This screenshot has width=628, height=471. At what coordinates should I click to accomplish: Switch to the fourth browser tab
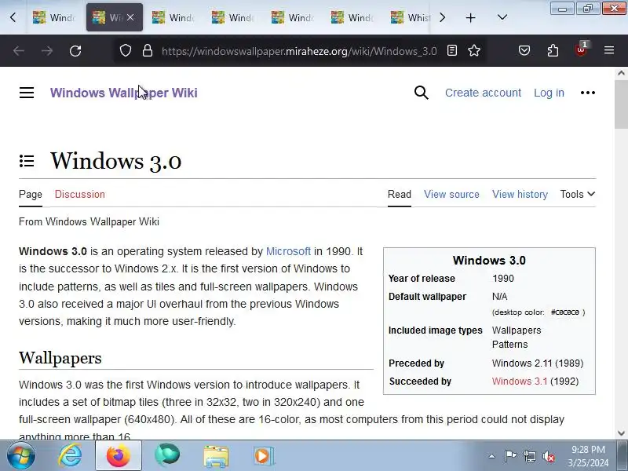coord(233,17)
